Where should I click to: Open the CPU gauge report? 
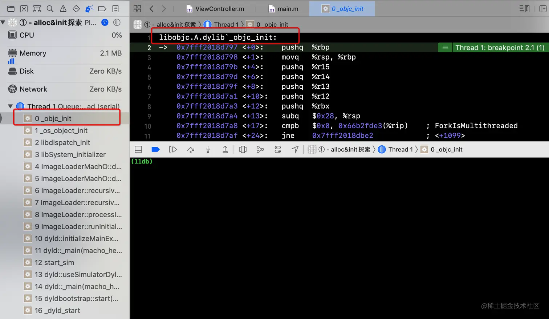(65, 35)
